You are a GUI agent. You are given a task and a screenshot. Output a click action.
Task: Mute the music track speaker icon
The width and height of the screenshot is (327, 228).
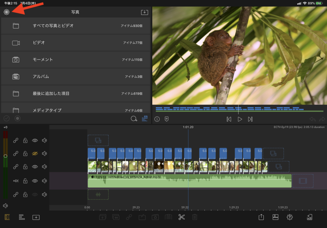click(x=44, y=181)
